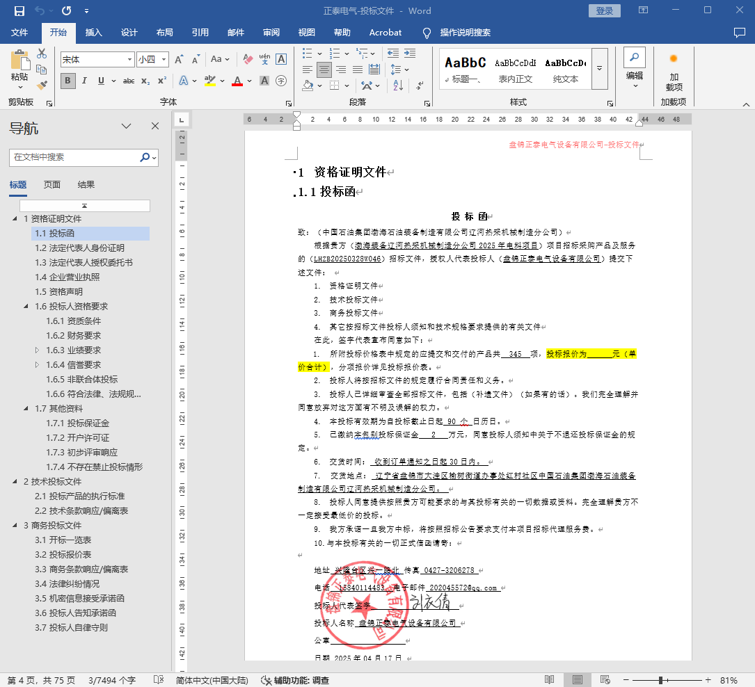Click the Paste clipboard icon
Viewport: 755px width, 687px height.
[x=19, y=60]
